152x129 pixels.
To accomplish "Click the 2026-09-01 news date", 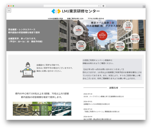I will (88, 102).
